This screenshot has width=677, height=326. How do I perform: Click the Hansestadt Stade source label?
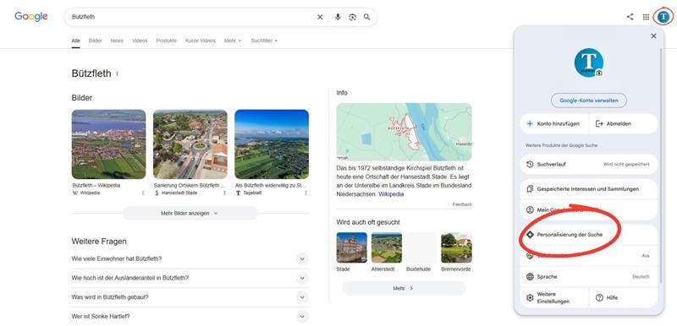[179, 193]
